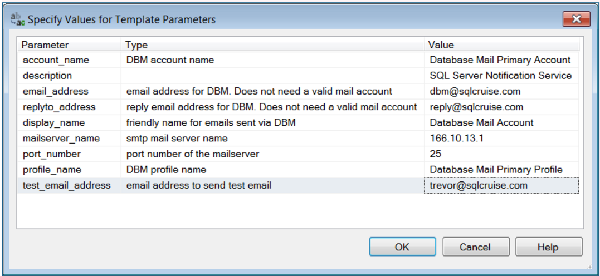Click the template parameters dialog title icon
The height and width of the screenshot is (276, 600).
pyautogui.click(x=18, y=19)
